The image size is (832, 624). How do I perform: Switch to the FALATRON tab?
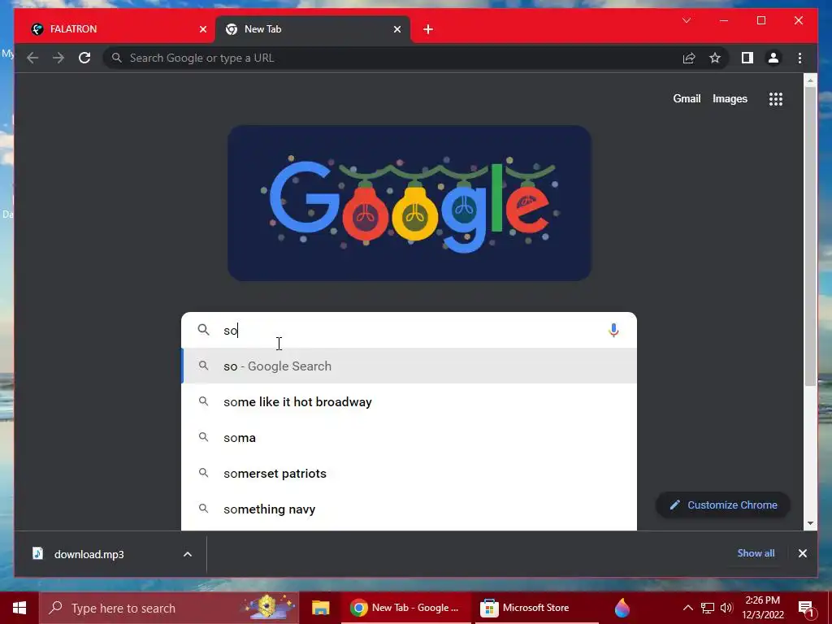[x=115, y=29]
